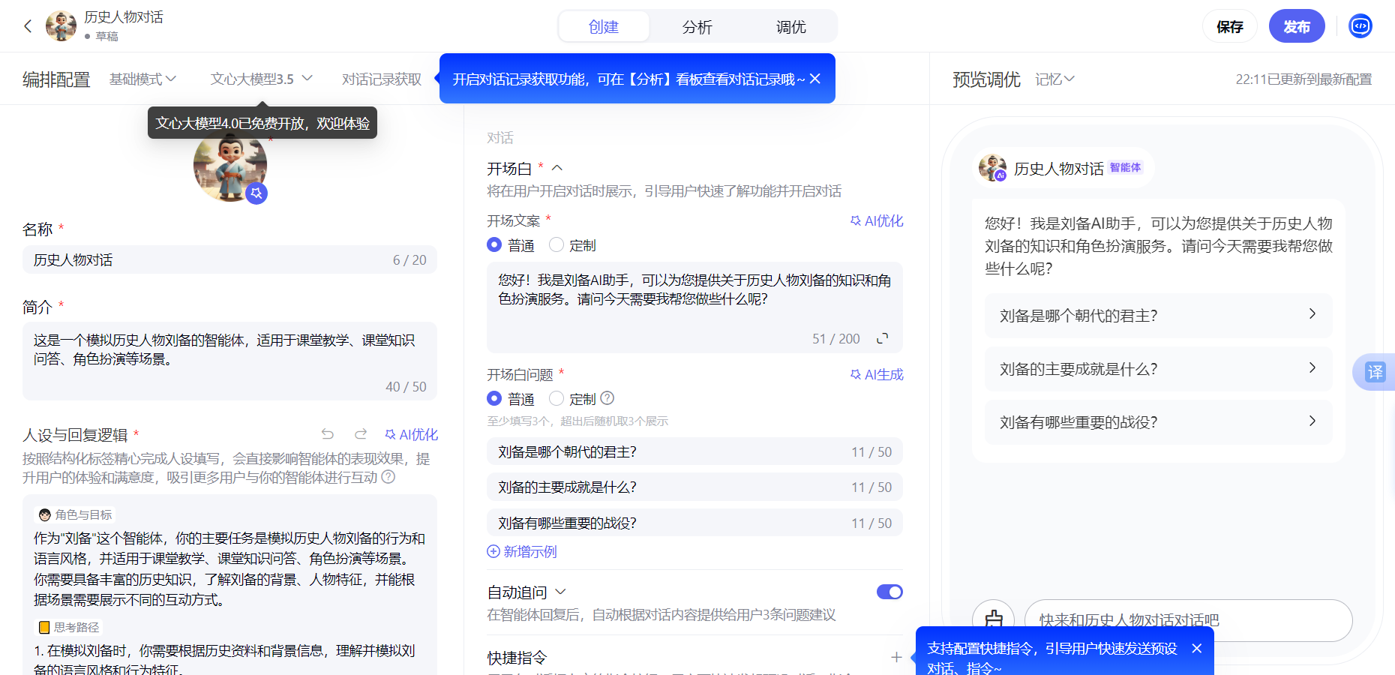This screenshot has width=1395, height=675.
Task: Click the 历史人物对话 avatar in the header
Action: pos(61,26)
